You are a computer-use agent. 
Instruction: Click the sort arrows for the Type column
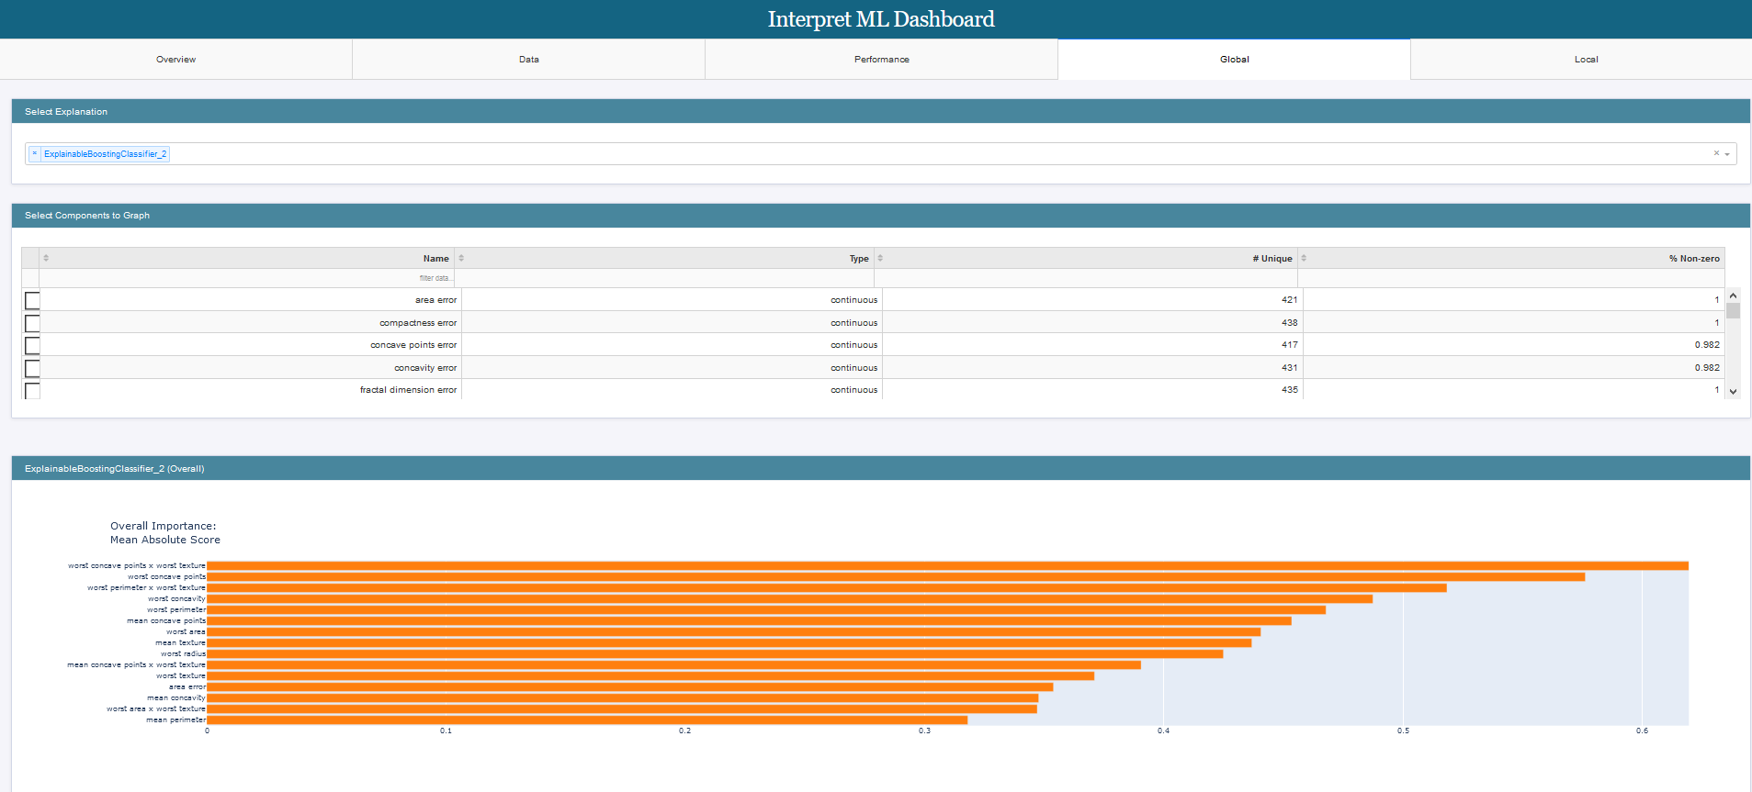(x=461, y=258)
